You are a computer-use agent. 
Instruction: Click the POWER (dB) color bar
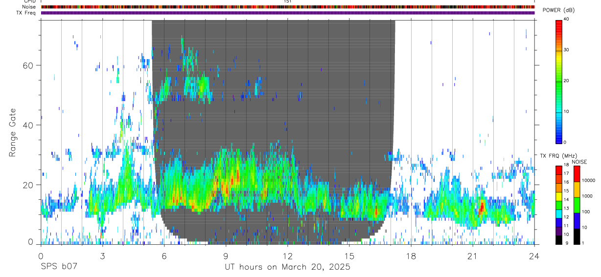559,81
